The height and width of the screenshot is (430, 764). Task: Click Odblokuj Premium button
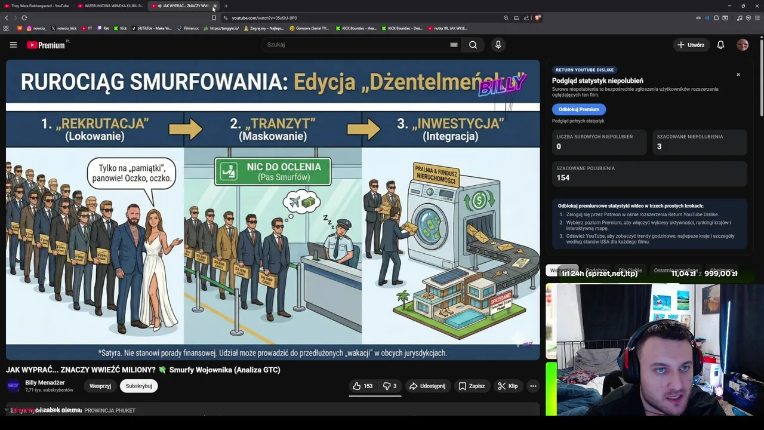[578, 109]
